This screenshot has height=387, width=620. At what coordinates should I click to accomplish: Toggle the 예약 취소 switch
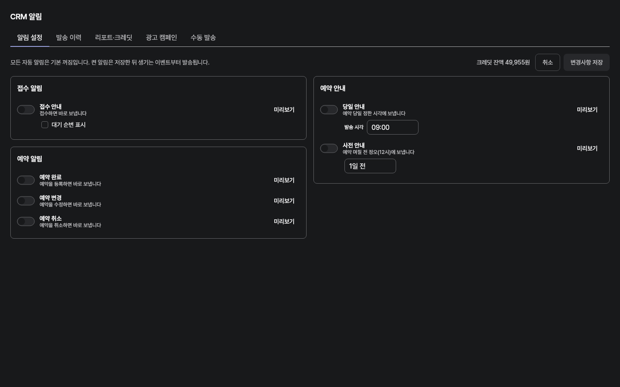click(x=26, y=221)
